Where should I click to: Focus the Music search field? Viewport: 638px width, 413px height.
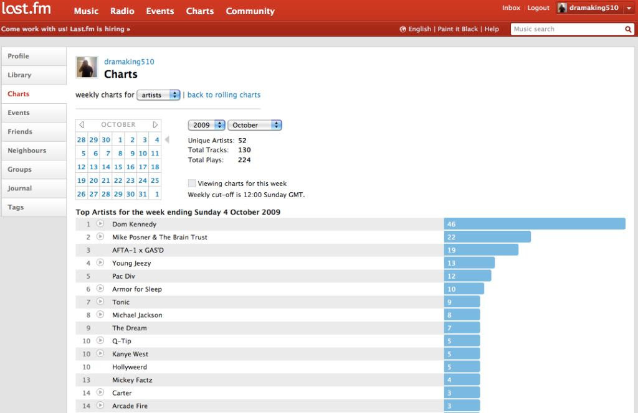(568, 29)
